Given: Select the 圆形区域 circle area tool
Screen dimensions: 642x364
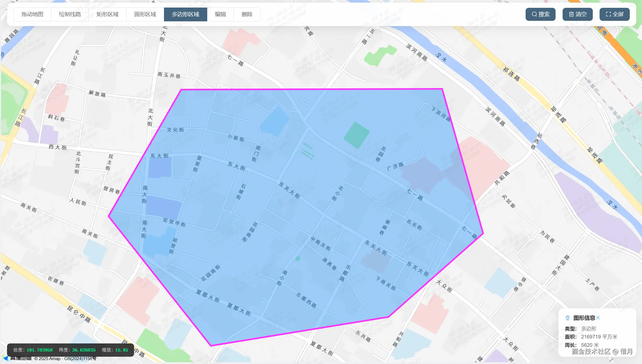Looking at the screenshot, I should point(145,14).
